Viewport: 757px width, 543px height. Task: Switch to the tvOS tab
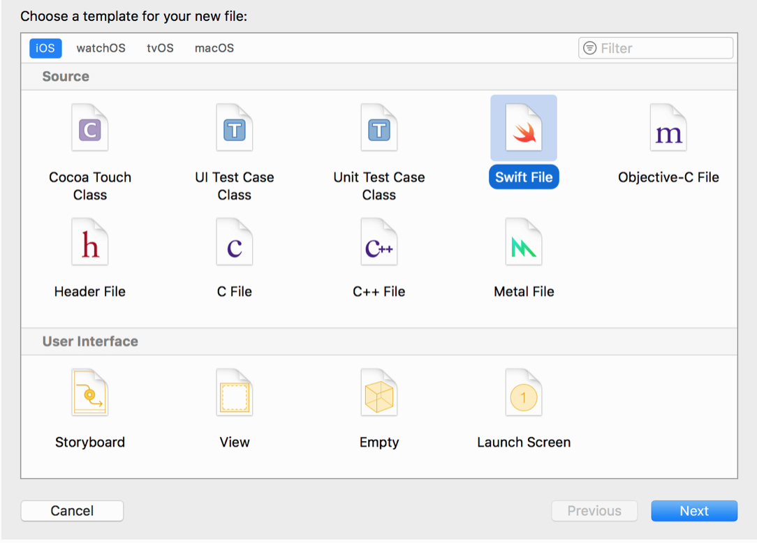(x=160, y=48)
